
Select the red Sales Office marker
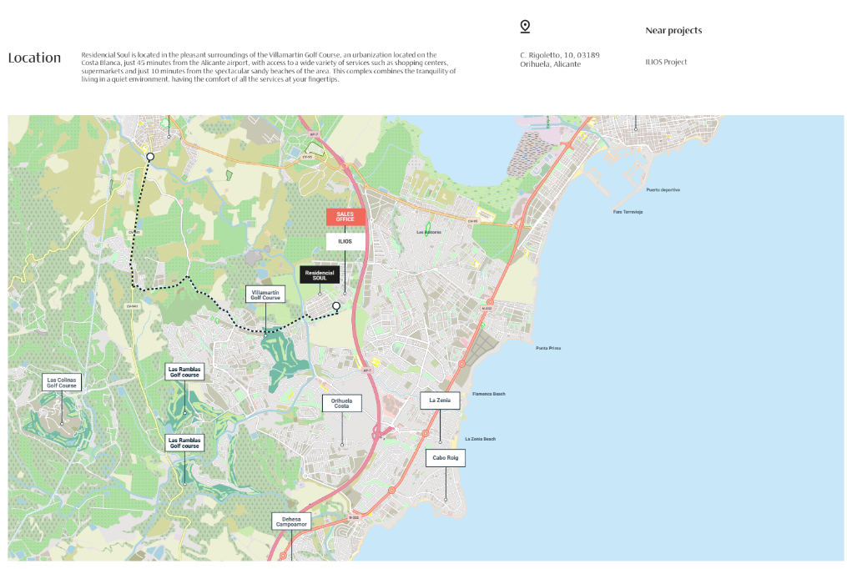point(345,217)
